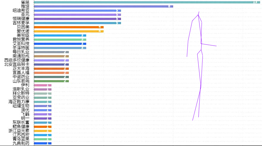The height and width of the screenshot is (146, 262).
Task: Click the blue 九典制药 bar
Action: (x=43, y=143)
